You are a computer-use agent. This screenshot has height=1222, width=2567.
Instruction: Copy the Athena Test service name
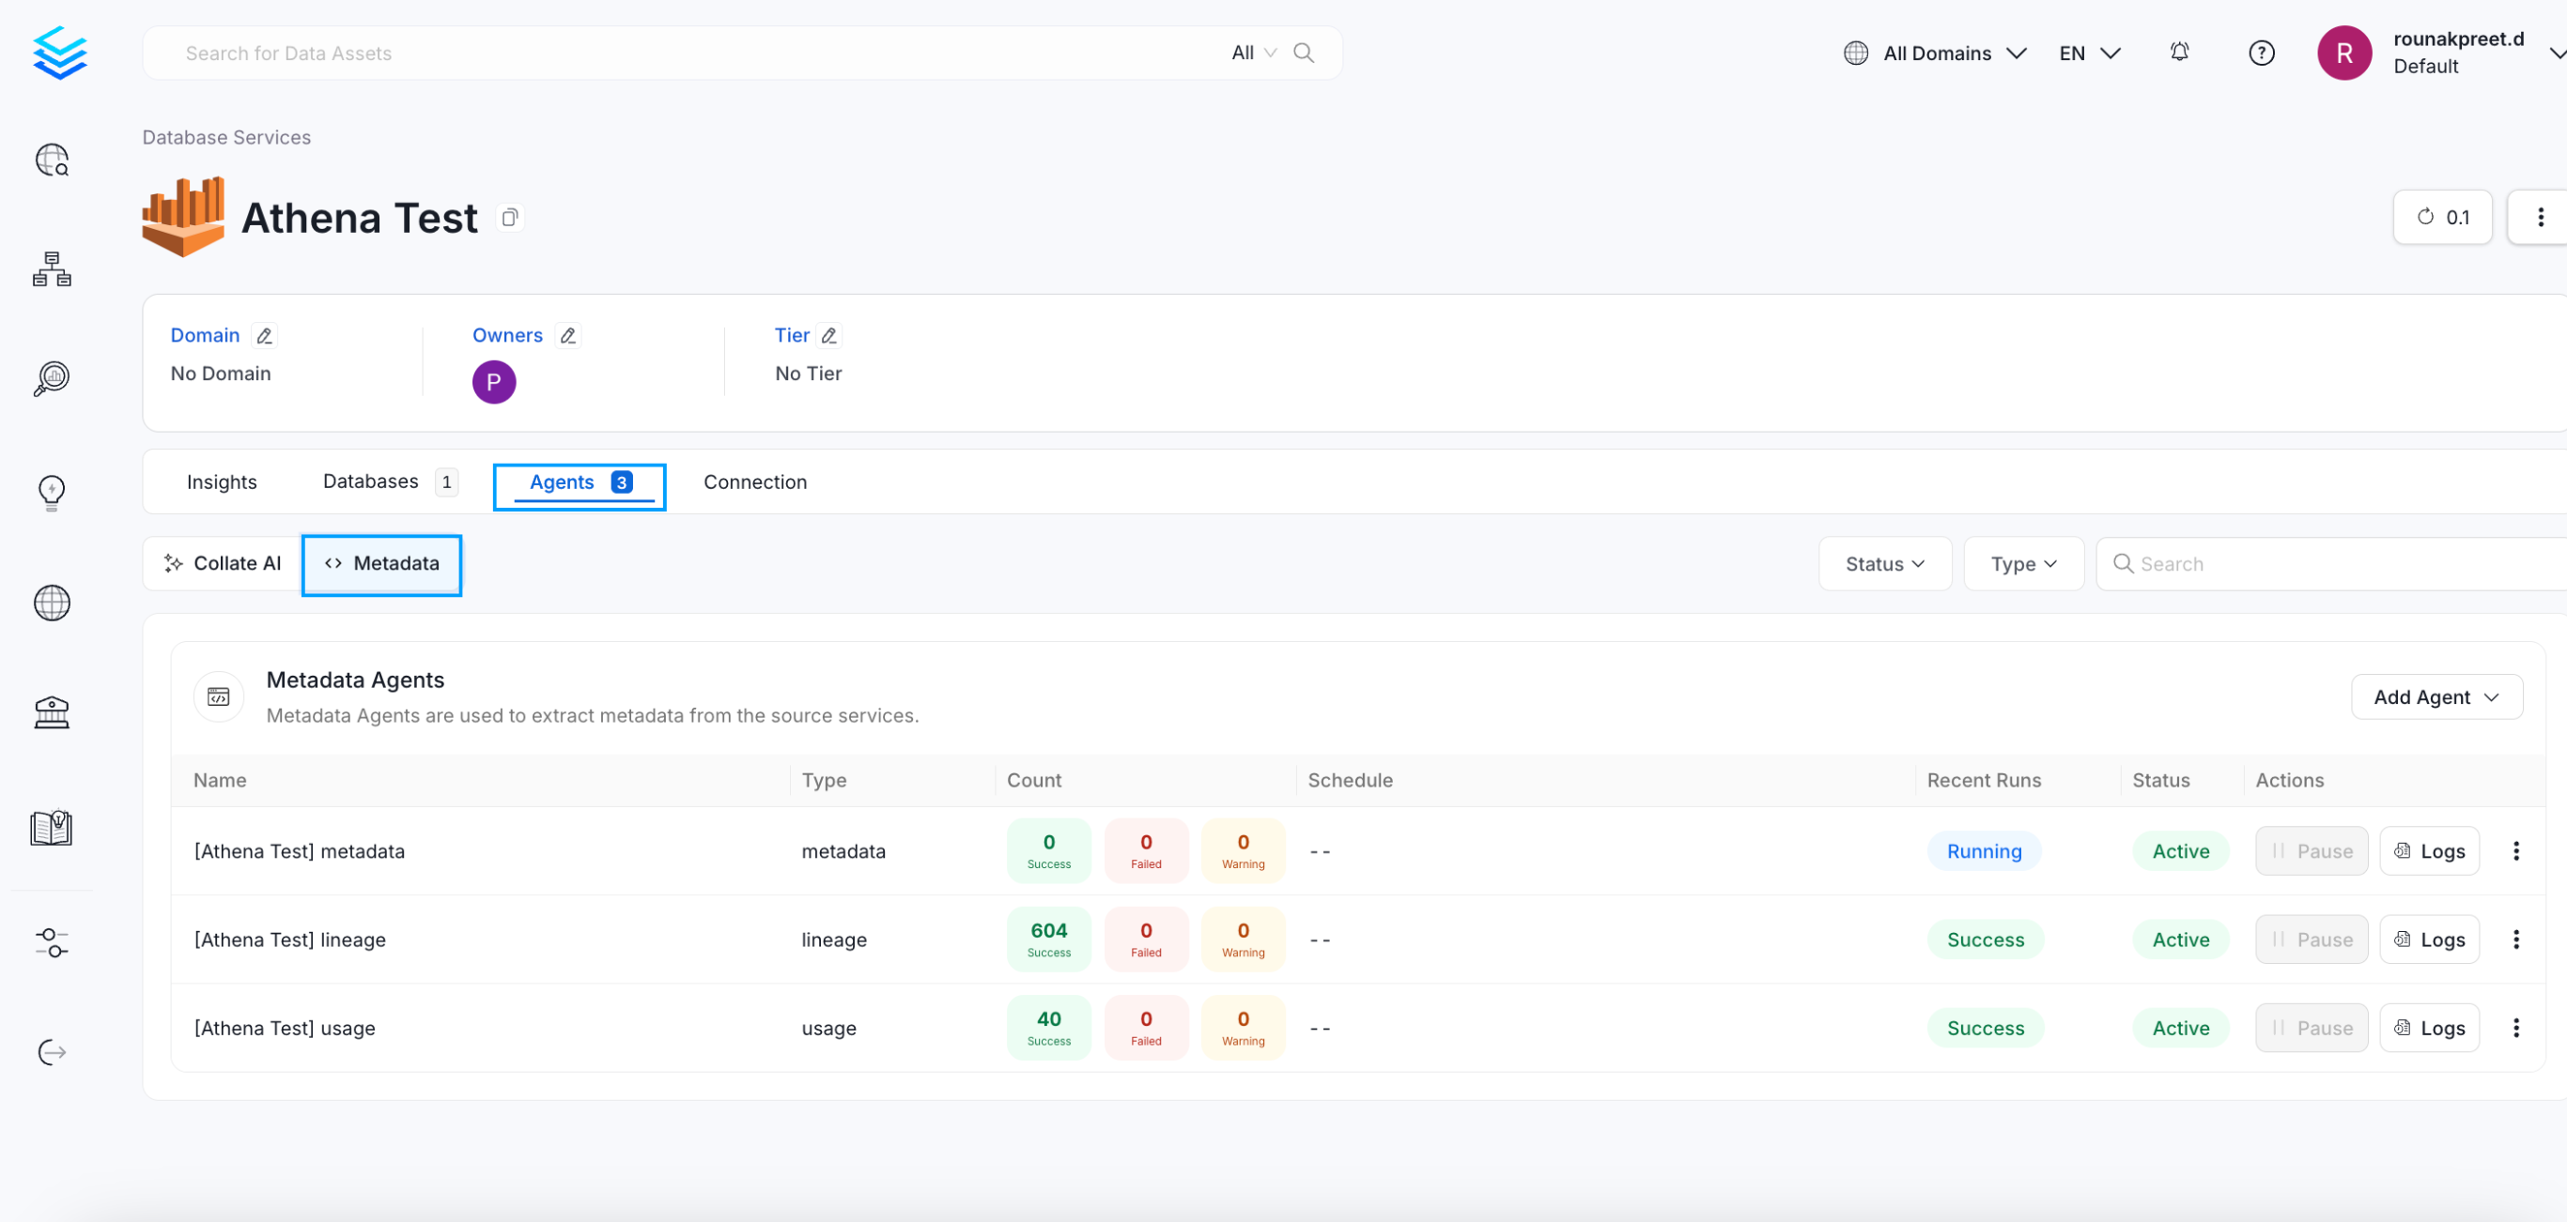[x=510, y=217]
